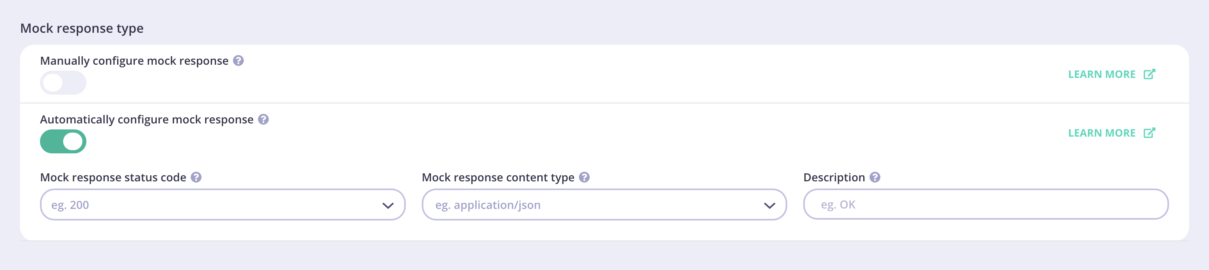Click LEARN MORE for manual mock response
The image size is (1209, 270).
pos(1101,73)
